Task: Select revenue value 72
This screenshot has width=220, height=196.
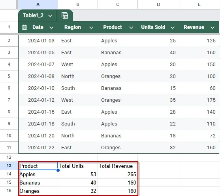Action: tap(199, 136)
